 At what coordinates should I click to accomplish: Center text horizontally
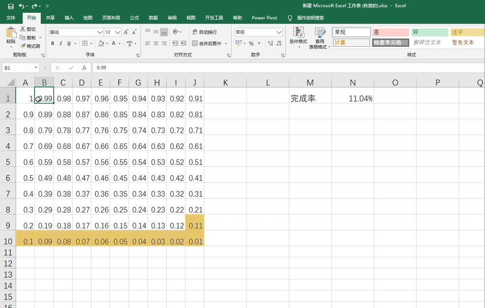(x=156, y=44)
